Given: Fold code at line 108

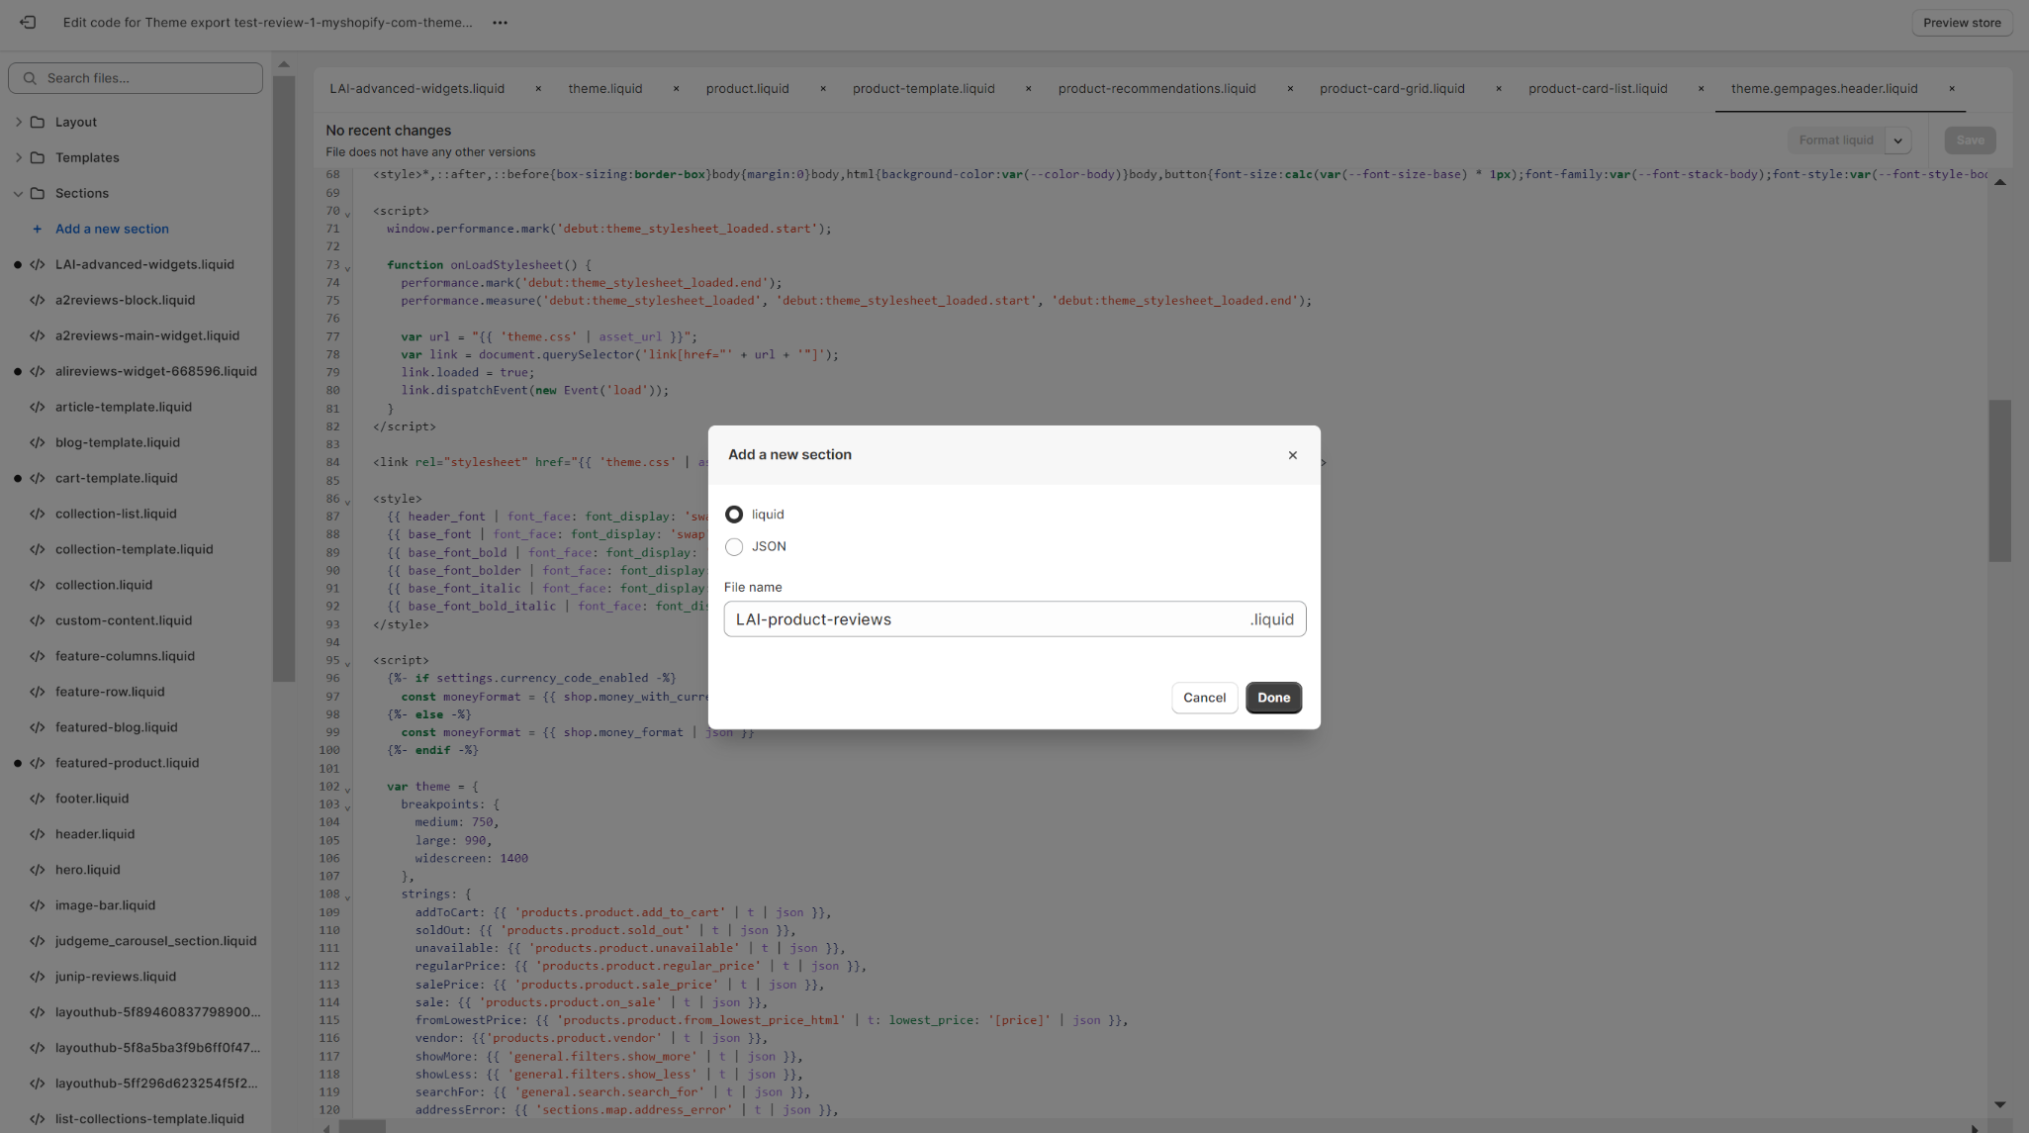Looking at the screenshot, I should point(347,897).
